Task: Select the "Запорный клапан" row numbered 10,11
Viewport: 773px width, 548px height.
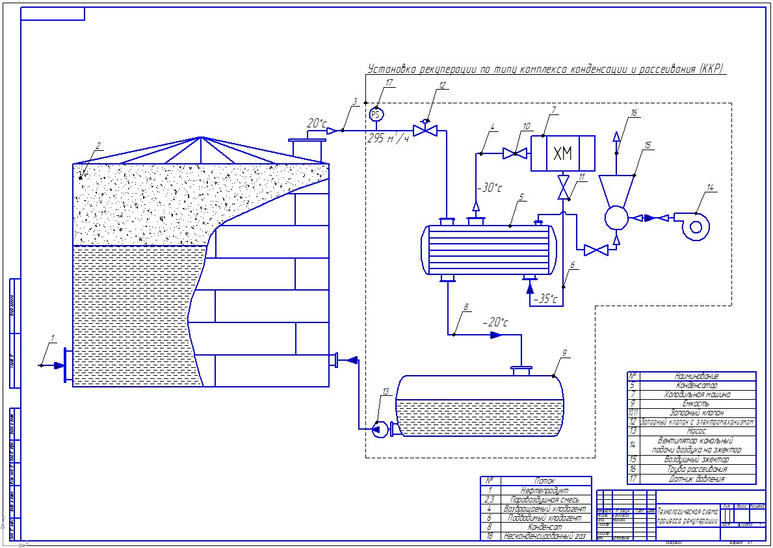Action: pos(692,413)
